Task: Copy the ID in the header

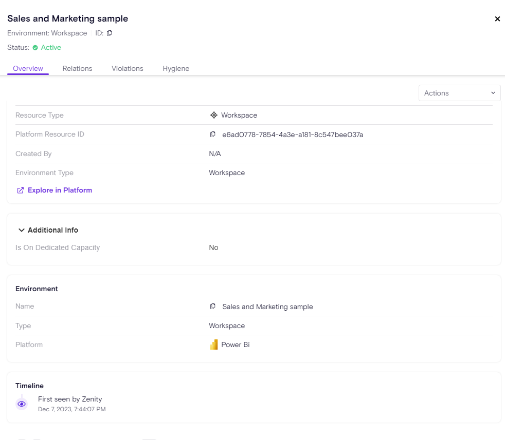Action: tap(109, 33)
